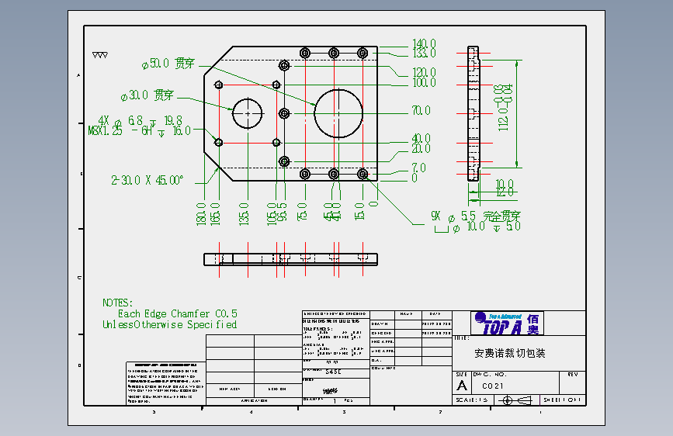Select the 133.0 ordinate dimension
This screenshot has height=436, width=673.
[x=424, y=53]
